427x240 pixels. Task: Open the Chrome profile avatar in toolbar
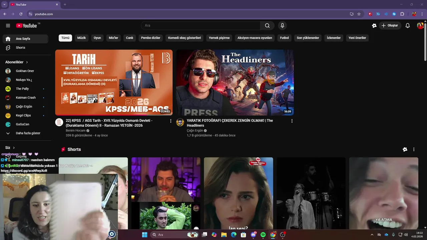(414, 14)
